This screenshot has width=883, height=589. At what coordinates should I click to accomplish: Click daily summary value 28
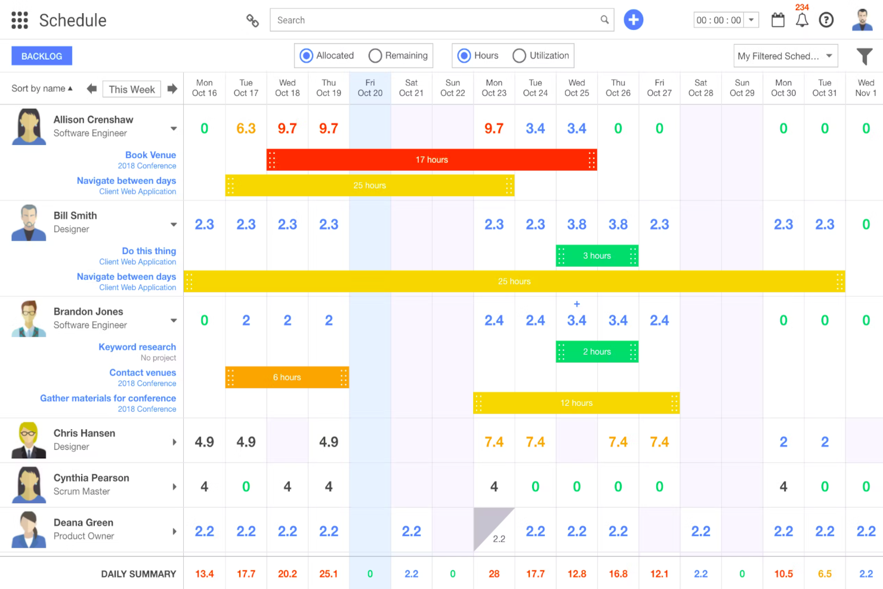point(494,573)
